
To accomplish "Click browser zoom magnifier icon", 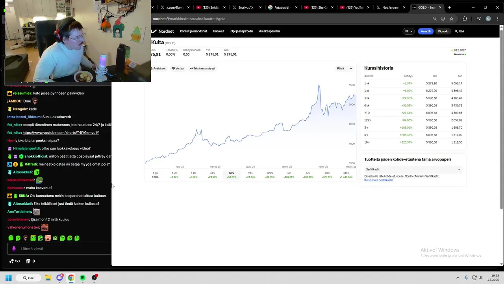I will point(435,19).
